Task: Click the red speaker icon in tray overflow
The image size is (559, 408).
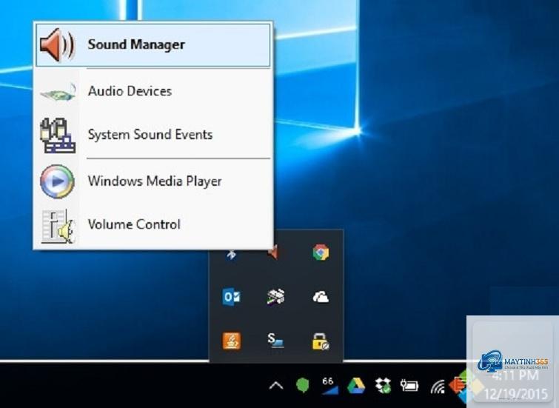Action: click(x=273, y=253)
